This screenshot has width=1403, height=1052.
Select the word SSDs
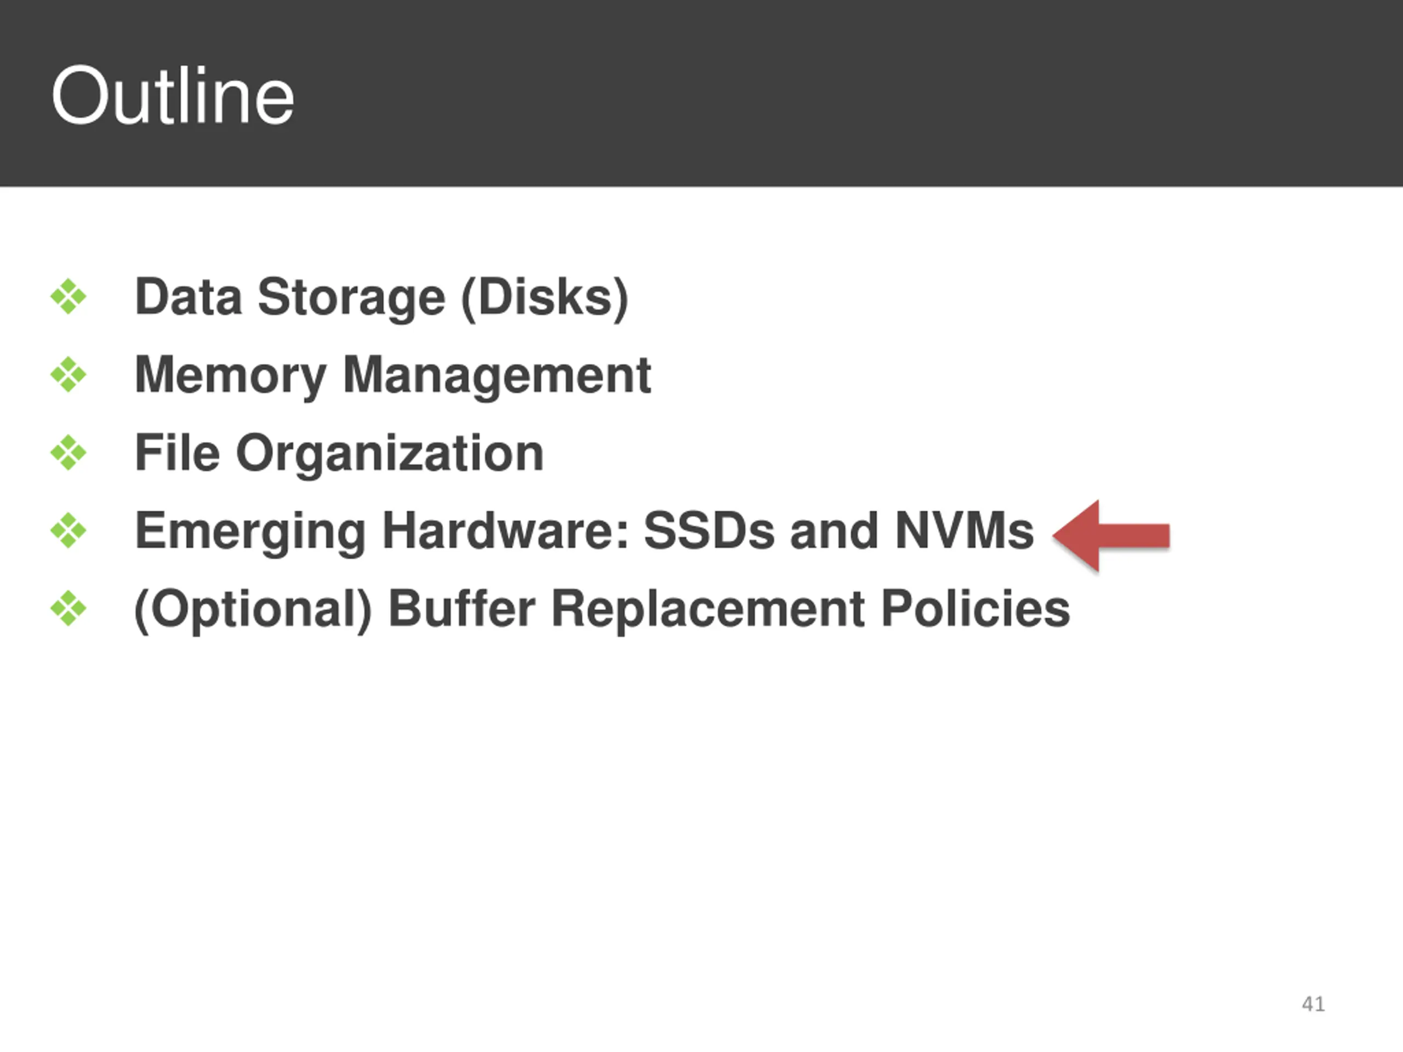coord(709,530)
